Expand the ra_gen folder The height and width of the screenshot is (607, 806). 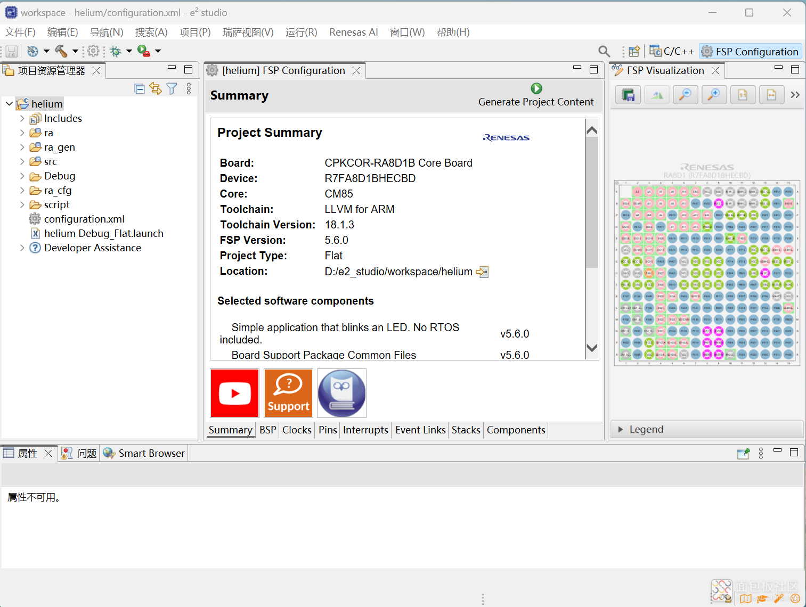(22, 147)
